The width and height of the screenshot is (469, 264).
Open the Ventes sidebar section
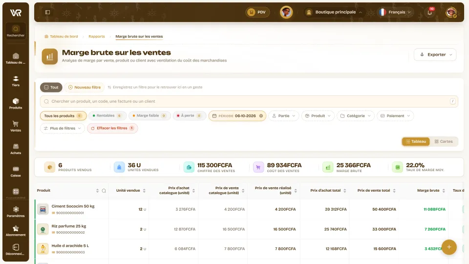(16, 126)
